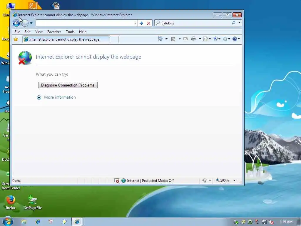The width and height of the screenshot is (301, 226).
Task: Click the More information link text
Action: 60,97
